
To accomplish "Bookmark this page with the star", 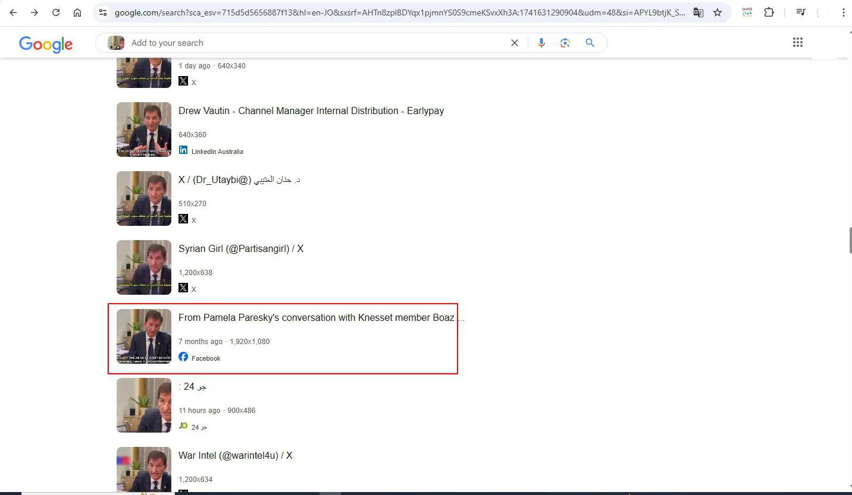I will coord(718,12).
